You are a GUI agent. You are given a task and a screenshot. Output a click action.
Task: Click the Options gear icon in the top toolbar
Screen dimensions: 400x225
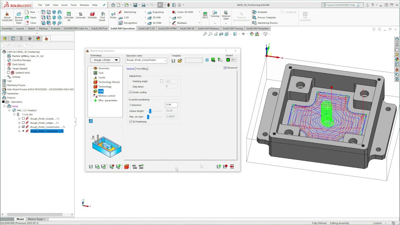179,5
